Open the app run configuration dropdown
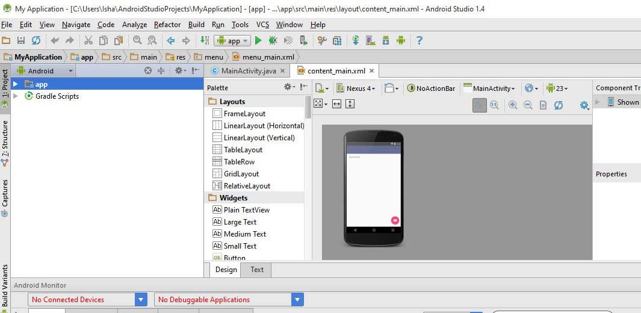The width and height of the screenshot is (641, 313). [232, 40]
